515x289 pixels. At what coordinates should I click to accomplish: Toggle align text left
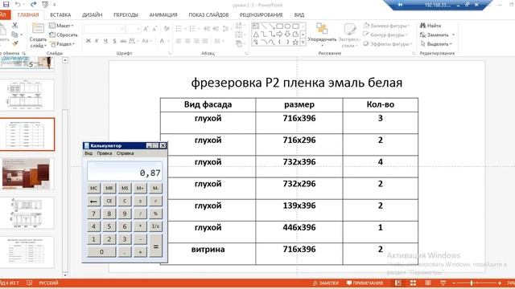click(x=179, y=41)
